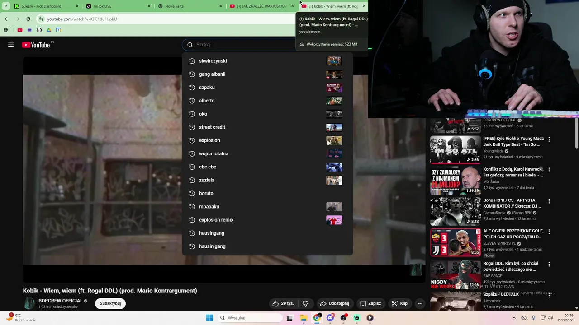Open BORCREW OFFICIAL channel avatar
This screenshot has height=325, width=579.
point(29,303)
